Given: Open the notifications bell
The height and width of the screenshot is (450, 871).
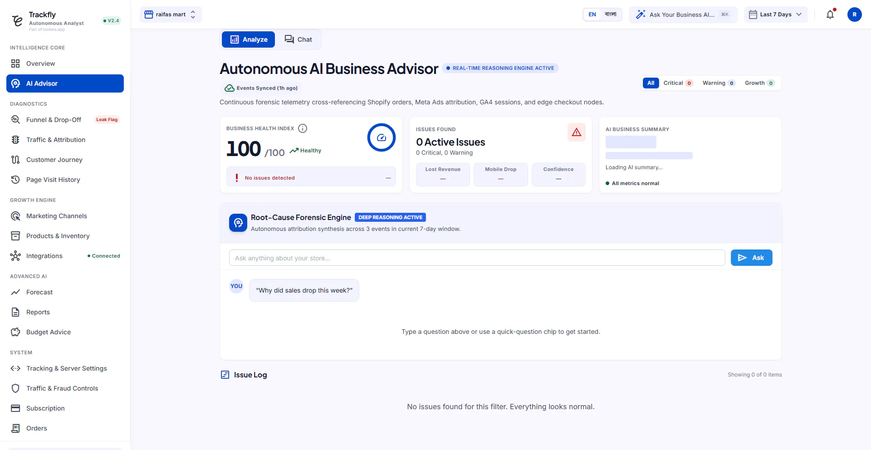Looking at the screenshot, I should pos(830,15).
